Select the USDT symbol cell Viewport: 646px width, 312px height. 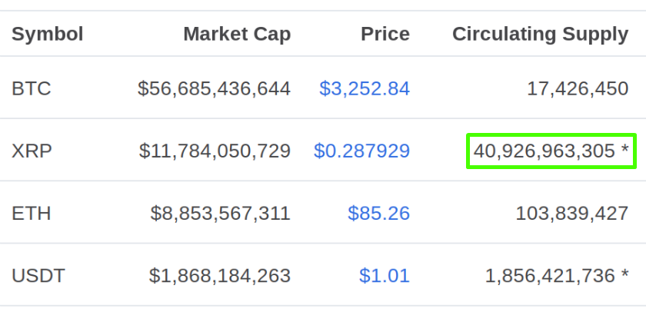tap(38, 275)
